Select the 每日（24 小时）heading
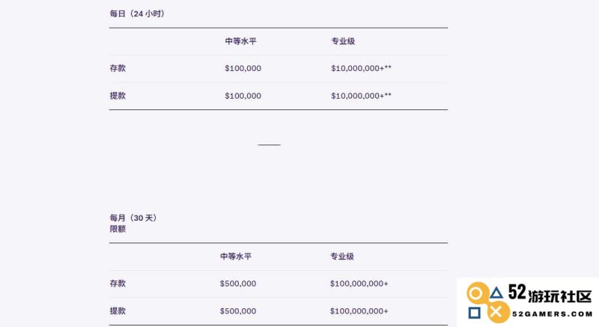 [137, 13]
